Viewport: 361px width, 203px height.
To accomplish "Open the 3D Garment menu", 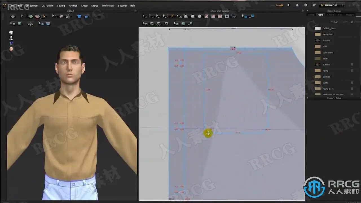I will [32, 6].
